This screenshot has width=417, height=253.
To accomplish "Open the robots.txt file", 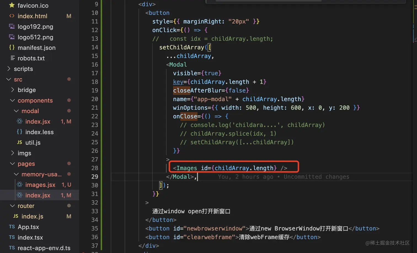I will 31,58.
